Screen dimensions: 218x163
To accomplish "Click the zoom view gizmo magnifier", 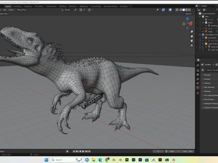I will 192,32.
